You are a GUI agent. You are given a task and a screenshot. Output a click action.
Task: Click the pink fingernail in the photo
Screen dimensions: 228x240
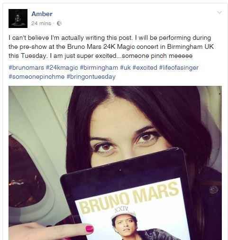89,229
